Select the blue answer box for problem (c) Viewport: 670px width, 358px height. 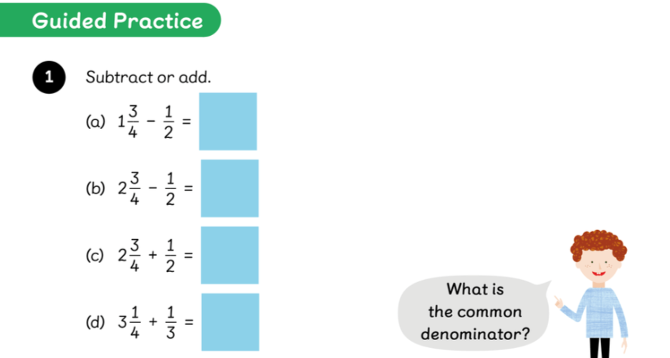(229, 256)
